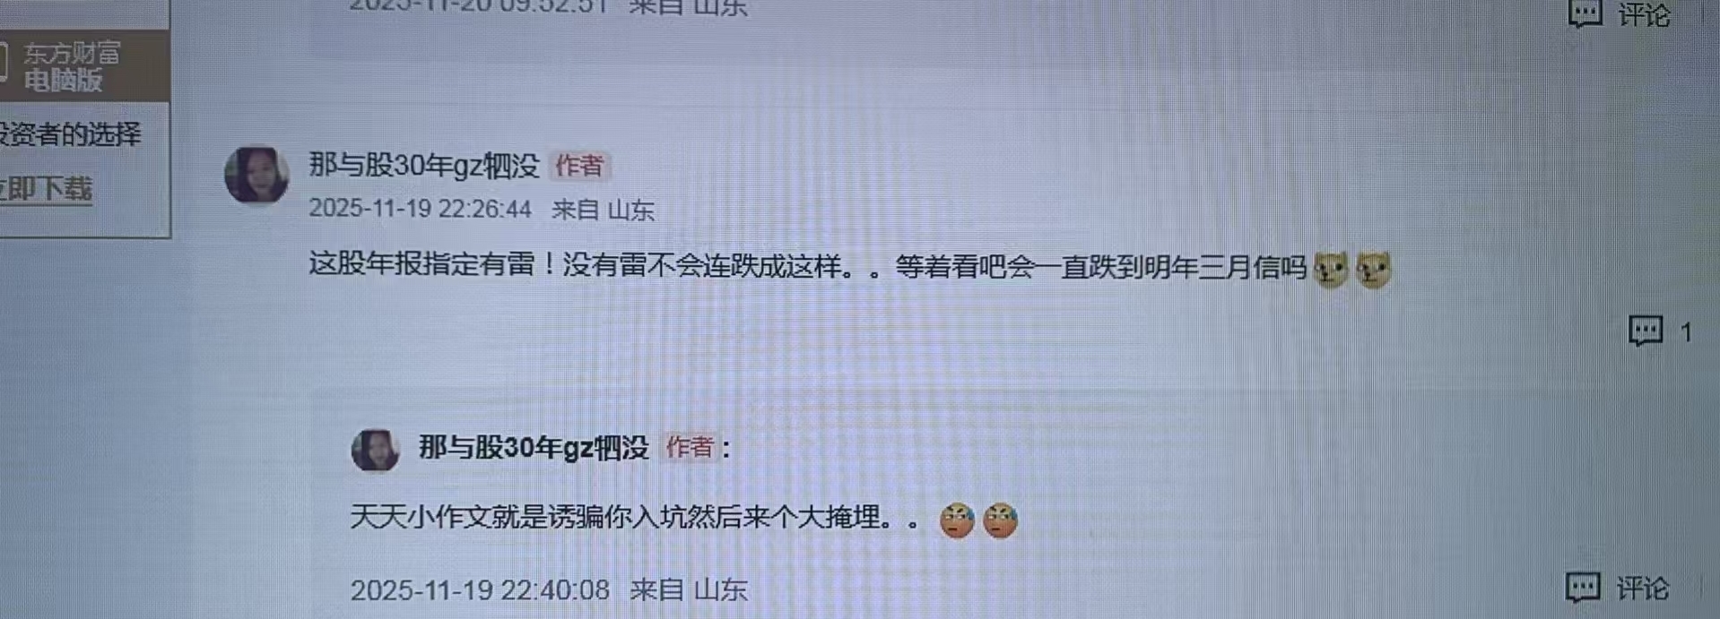Click the first doge emoji after 三月信吗

(x=1331, y=269)
